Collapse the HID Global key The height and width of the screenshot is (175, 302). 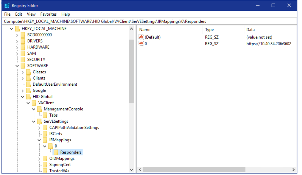coord(23,97)
